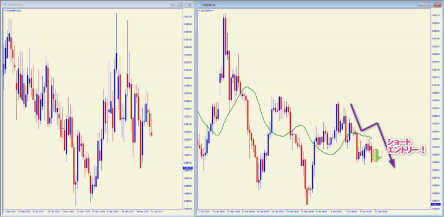
Task: Click the 28 Dec 16:00 time label
Action: [277, 211]
